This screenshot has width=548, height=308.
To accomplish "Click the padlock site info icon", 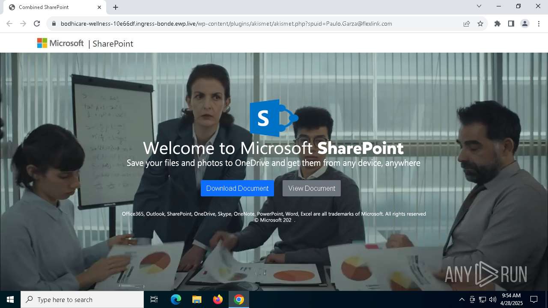I will [54, 24].
